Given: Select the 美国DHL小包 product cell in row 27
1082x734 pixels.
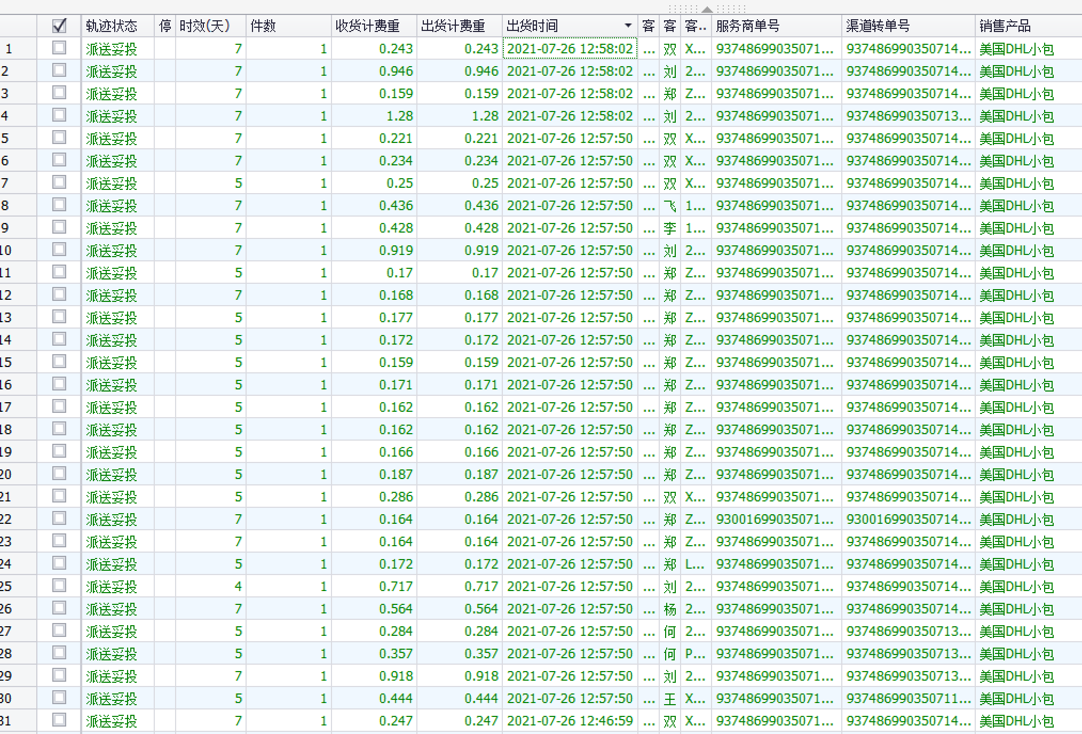Looking at the screenshot, I should tap(1028, 631).
